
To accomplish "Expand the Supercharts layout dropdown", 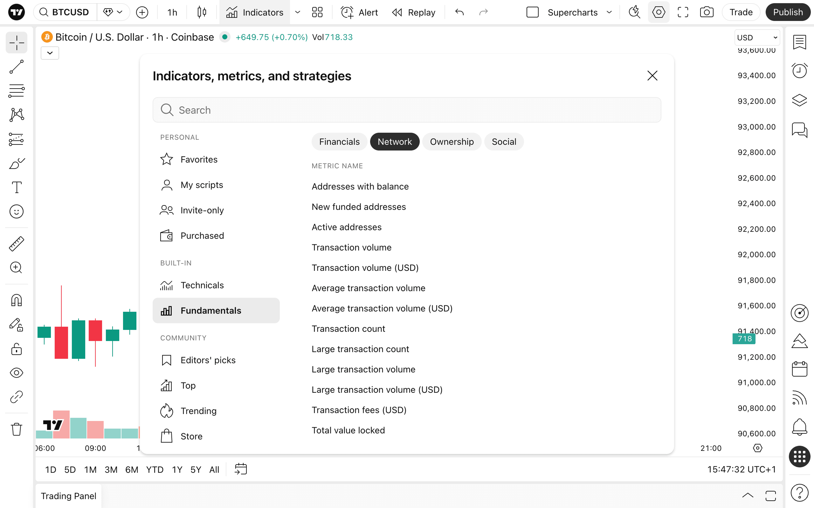I will pos(609,12).
